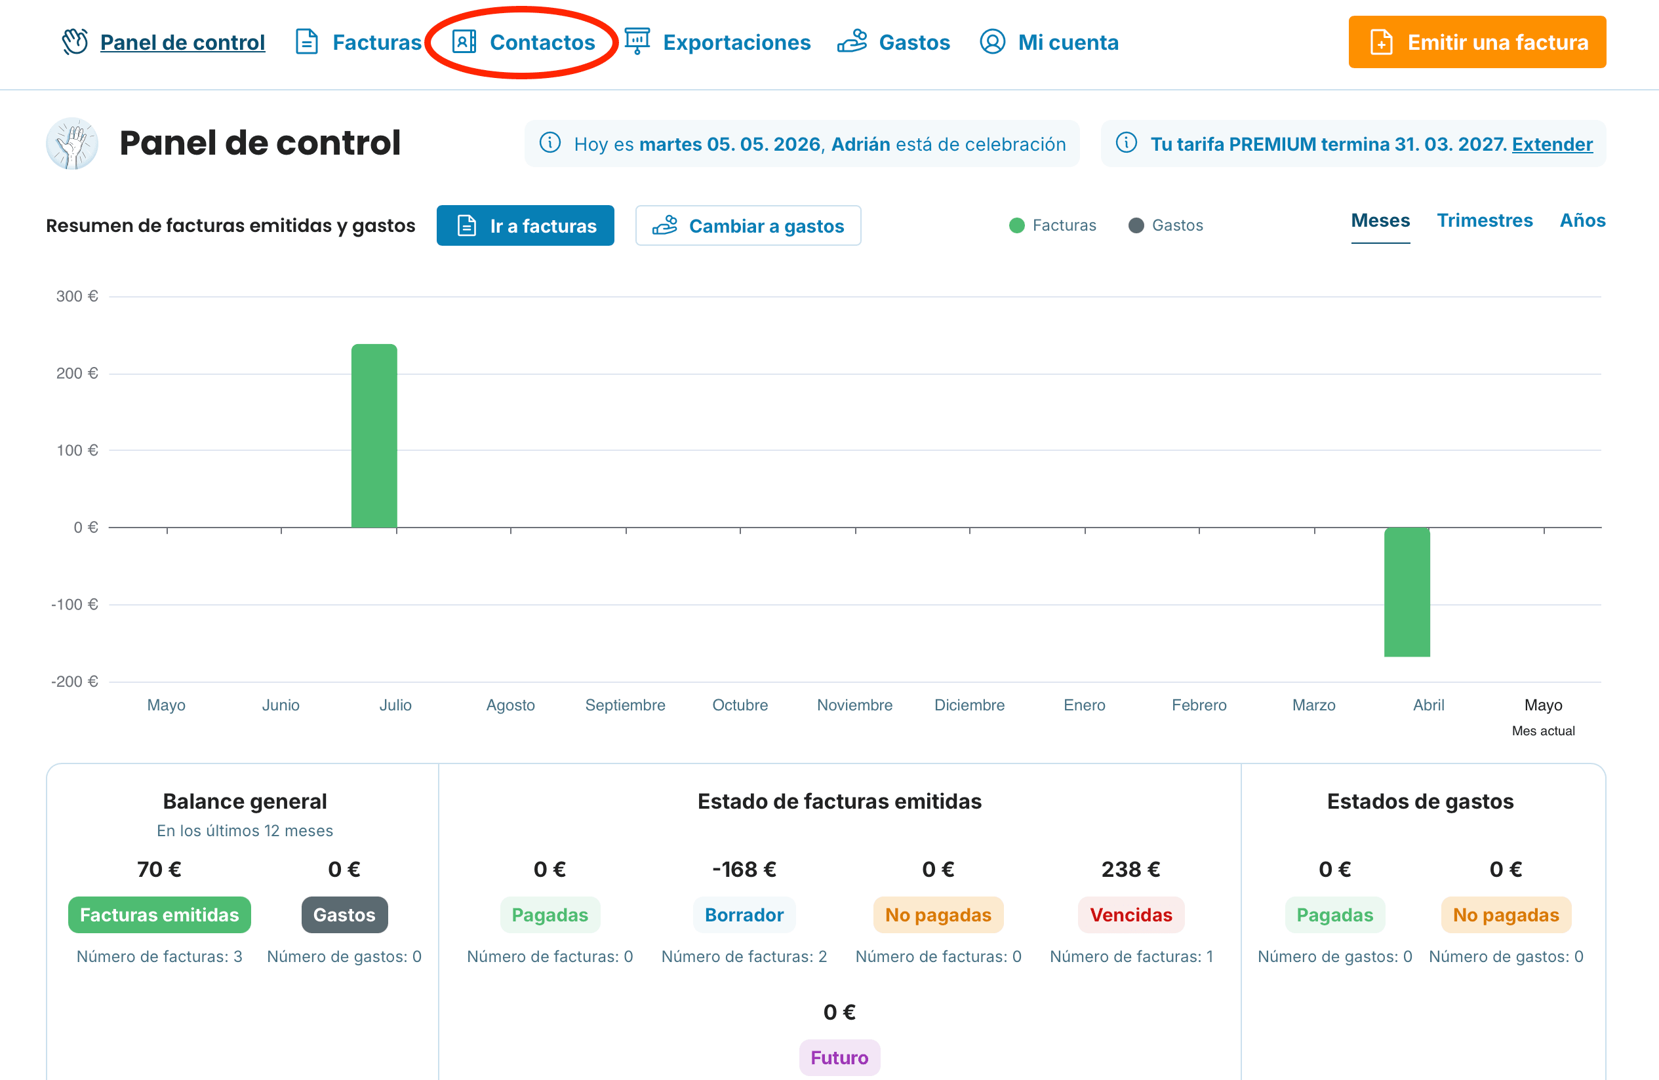Click 'Número de facturas: 3' text
Screen dimensions: 1659x1080
pos(159,957)
